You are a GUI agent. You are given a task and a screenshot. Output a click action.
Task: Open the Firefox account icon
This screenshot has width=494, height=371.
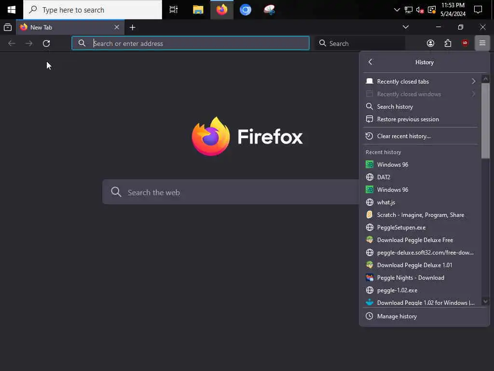click(430, 43)
